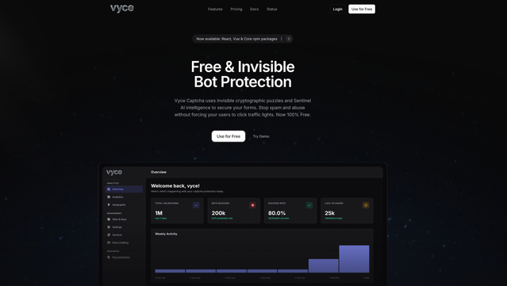Click the Weekly Activity chart title
Image resolution: width=507 pixels, height=286 pixels.
166,234
